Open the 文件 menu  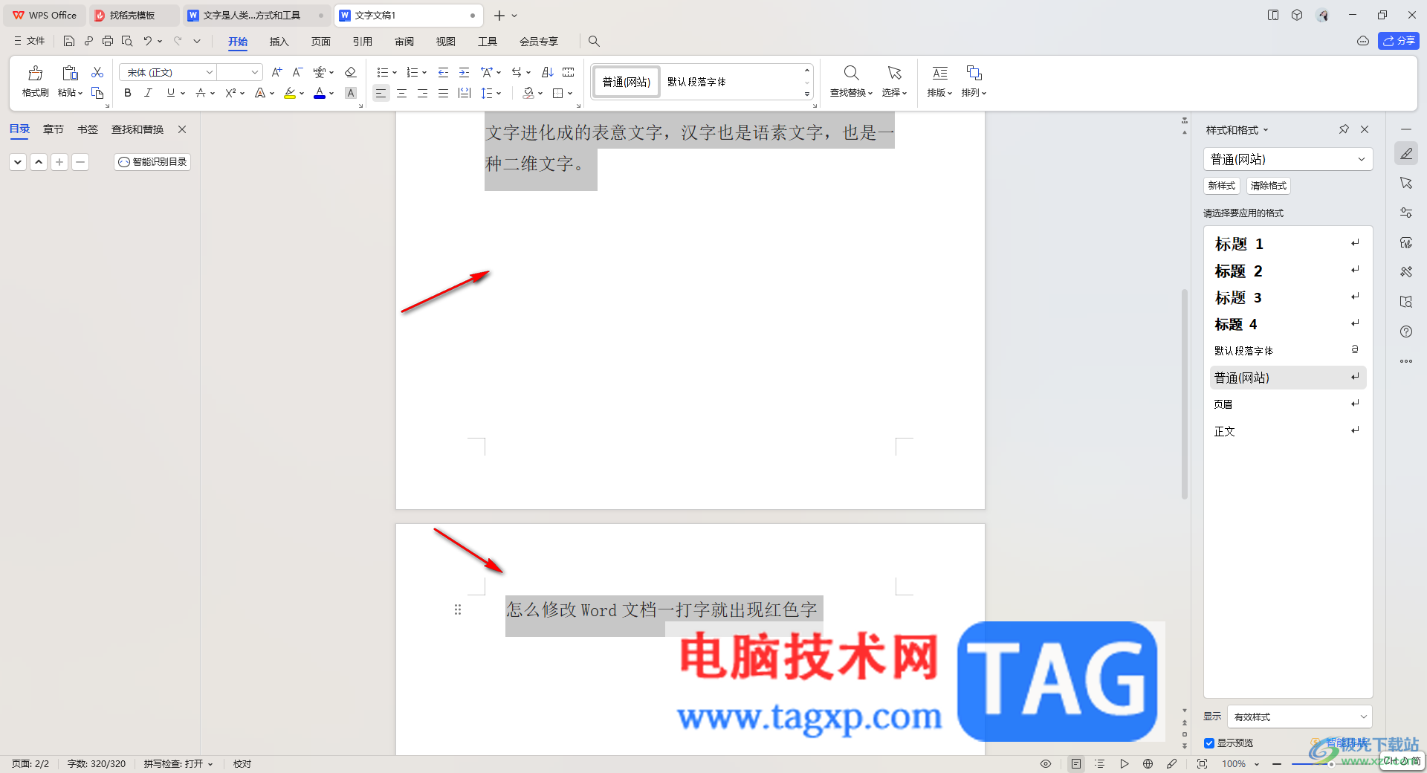[29, 41]
